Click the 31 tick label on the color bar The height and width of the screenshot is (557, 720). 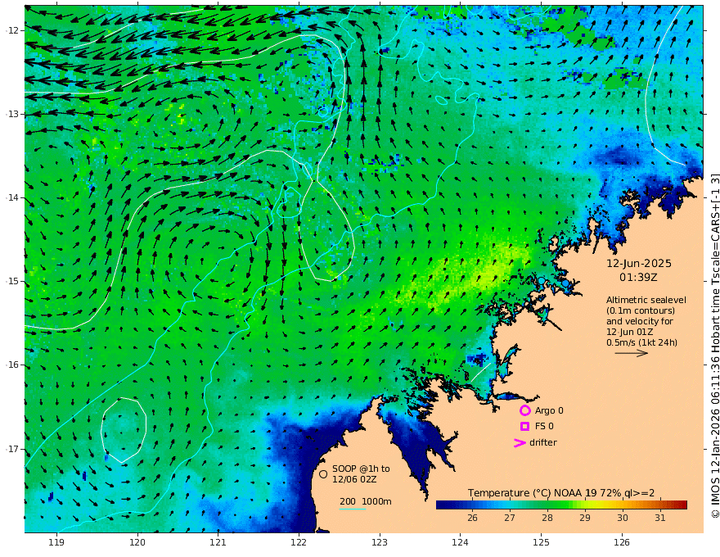click(x=659, y=518)
